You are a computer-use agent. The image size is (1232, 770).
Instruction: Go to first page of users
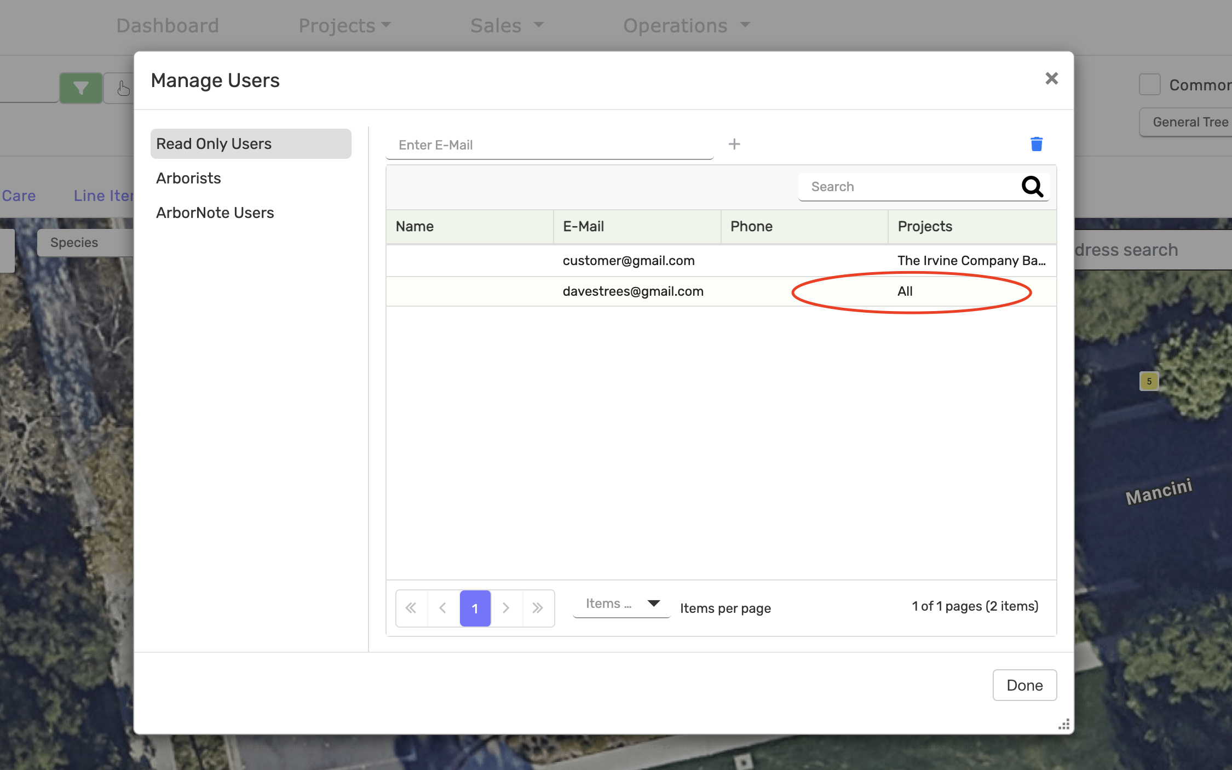411,608
